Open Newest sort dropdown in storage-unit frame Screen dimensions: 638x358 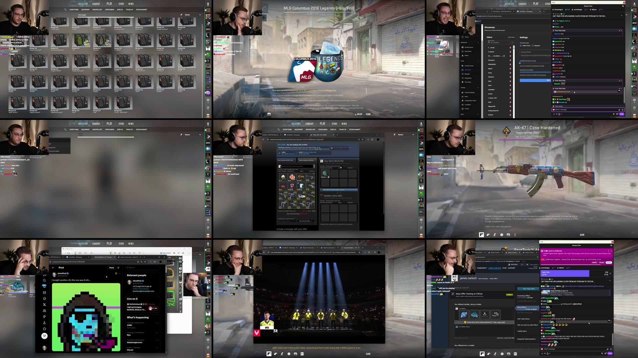pyautogui.click(x=193, y=15)
